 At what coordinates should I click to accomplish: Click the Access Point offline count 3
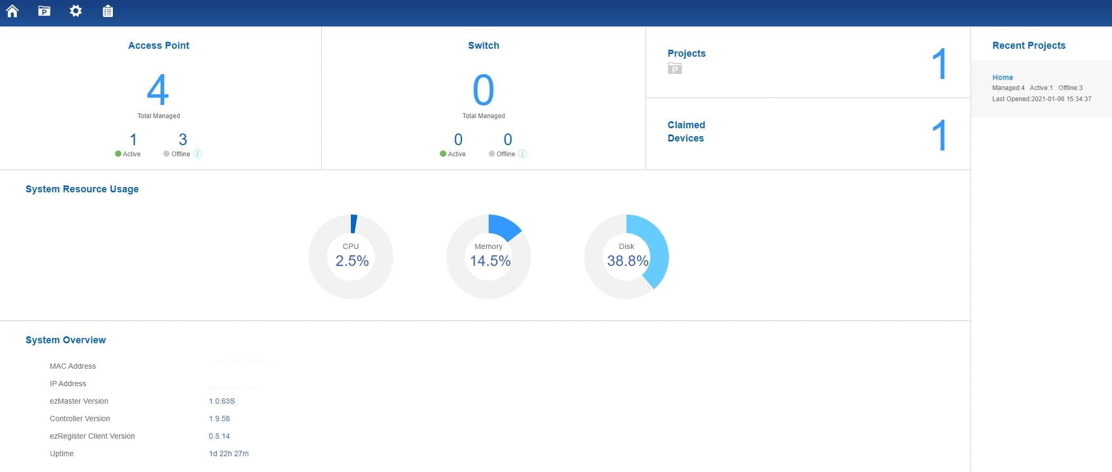(183, 139)
